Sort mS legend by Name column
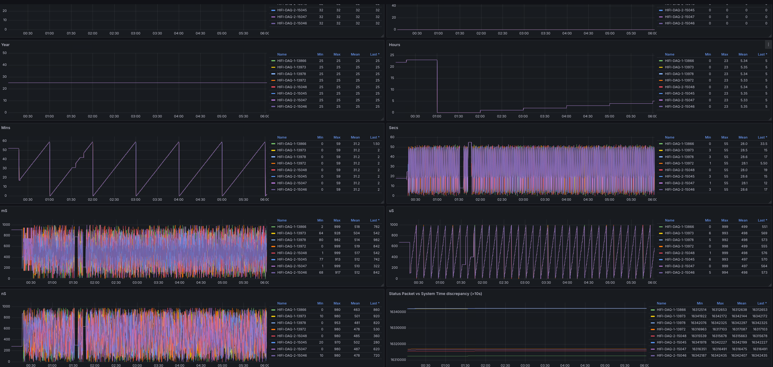Viewport: 773px width, 367px height. (x=282, y=220)
